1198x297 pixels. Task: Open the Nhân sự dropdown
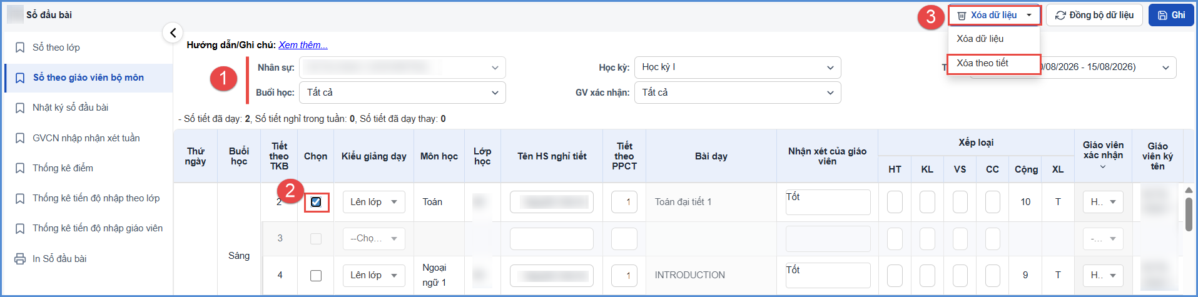[402, 68]
